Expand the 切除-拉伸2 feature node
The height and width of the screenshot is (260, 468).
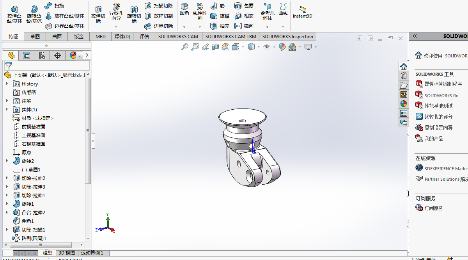pyautogui.click(x=7, y=178)
